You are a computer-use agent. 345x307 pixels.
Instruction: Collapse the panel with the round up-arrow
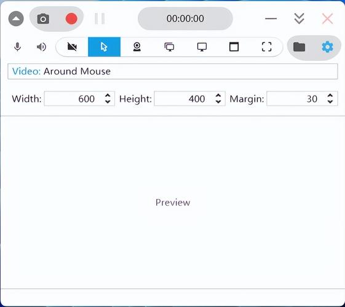pyautogui.click(x=16, y=18)
